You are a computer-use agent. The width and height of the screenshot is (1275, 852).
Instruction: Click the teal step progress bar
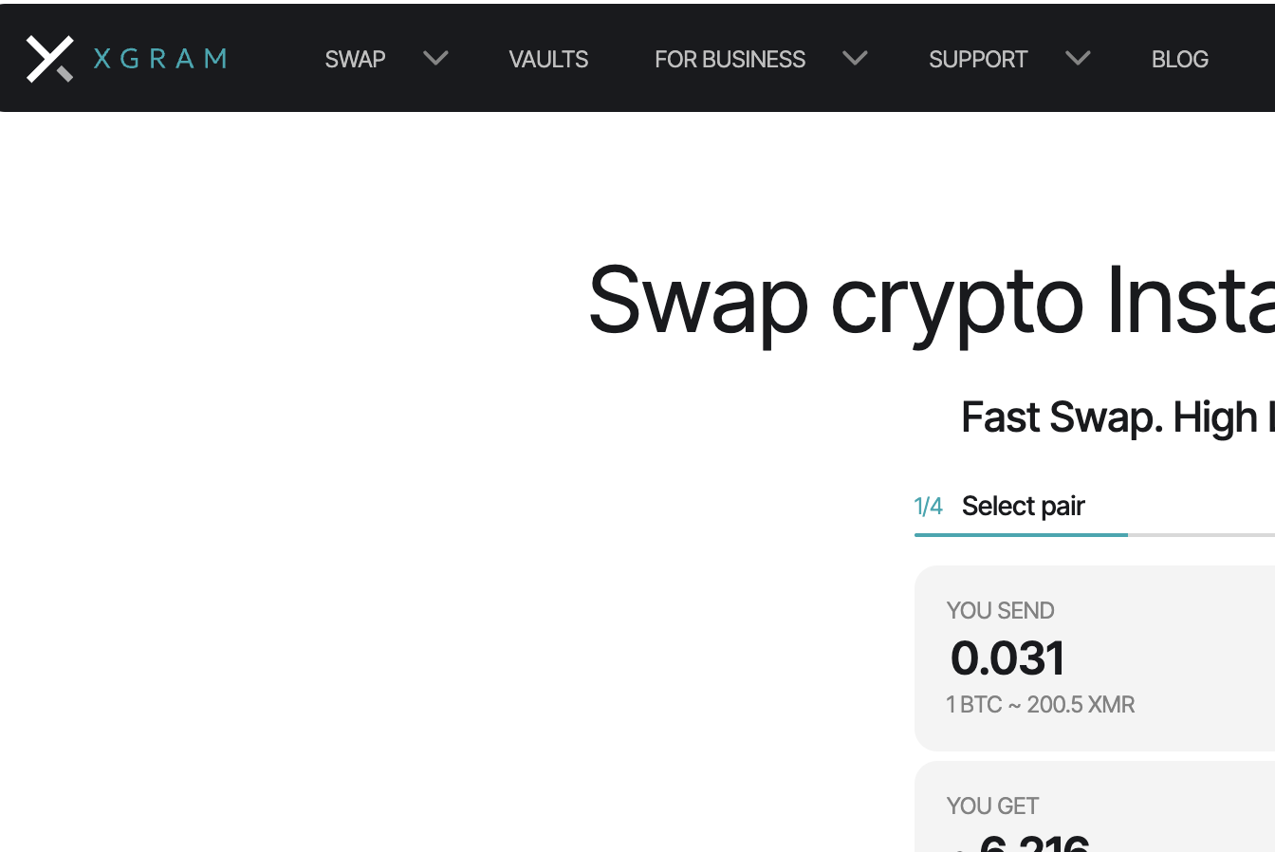pos(1021,534)
